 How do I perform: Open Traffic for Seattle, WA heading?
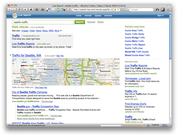click(x=27, y=56)
